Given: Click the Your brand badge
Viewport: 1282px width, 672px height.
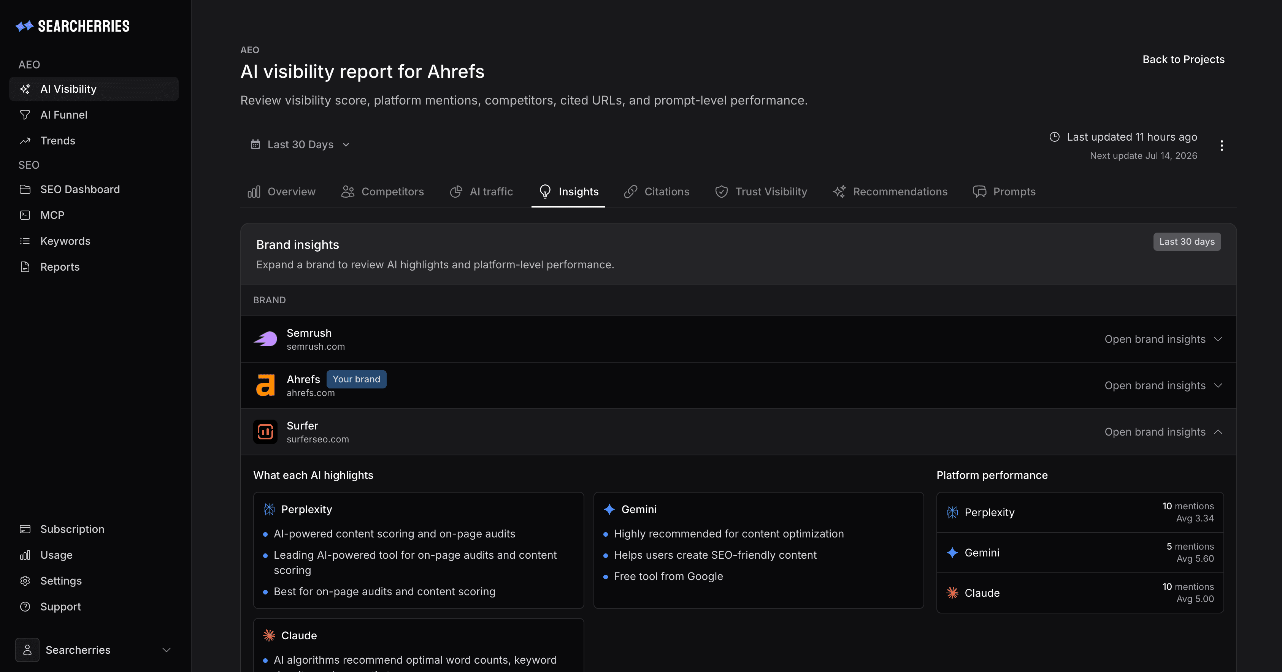Looking at the screenshot, I should tap(356, 379).
